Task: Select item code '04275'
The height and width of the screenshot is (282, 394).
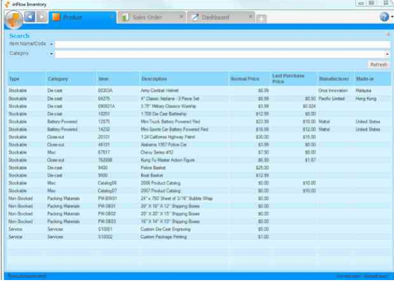Action: pyautogui.click(x=104, y=99)
